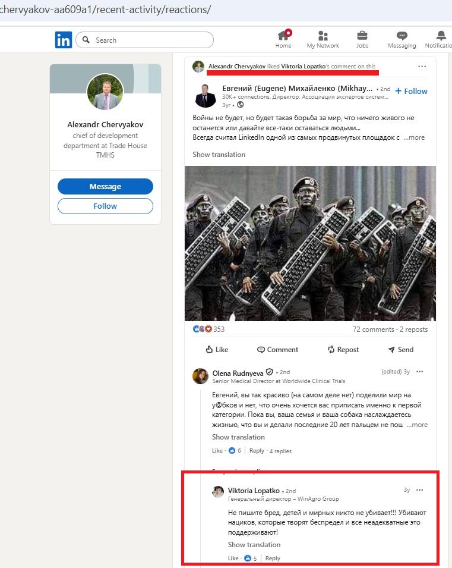
Task: Message Alexandr Chervyakov
Action: click(105, 187)
